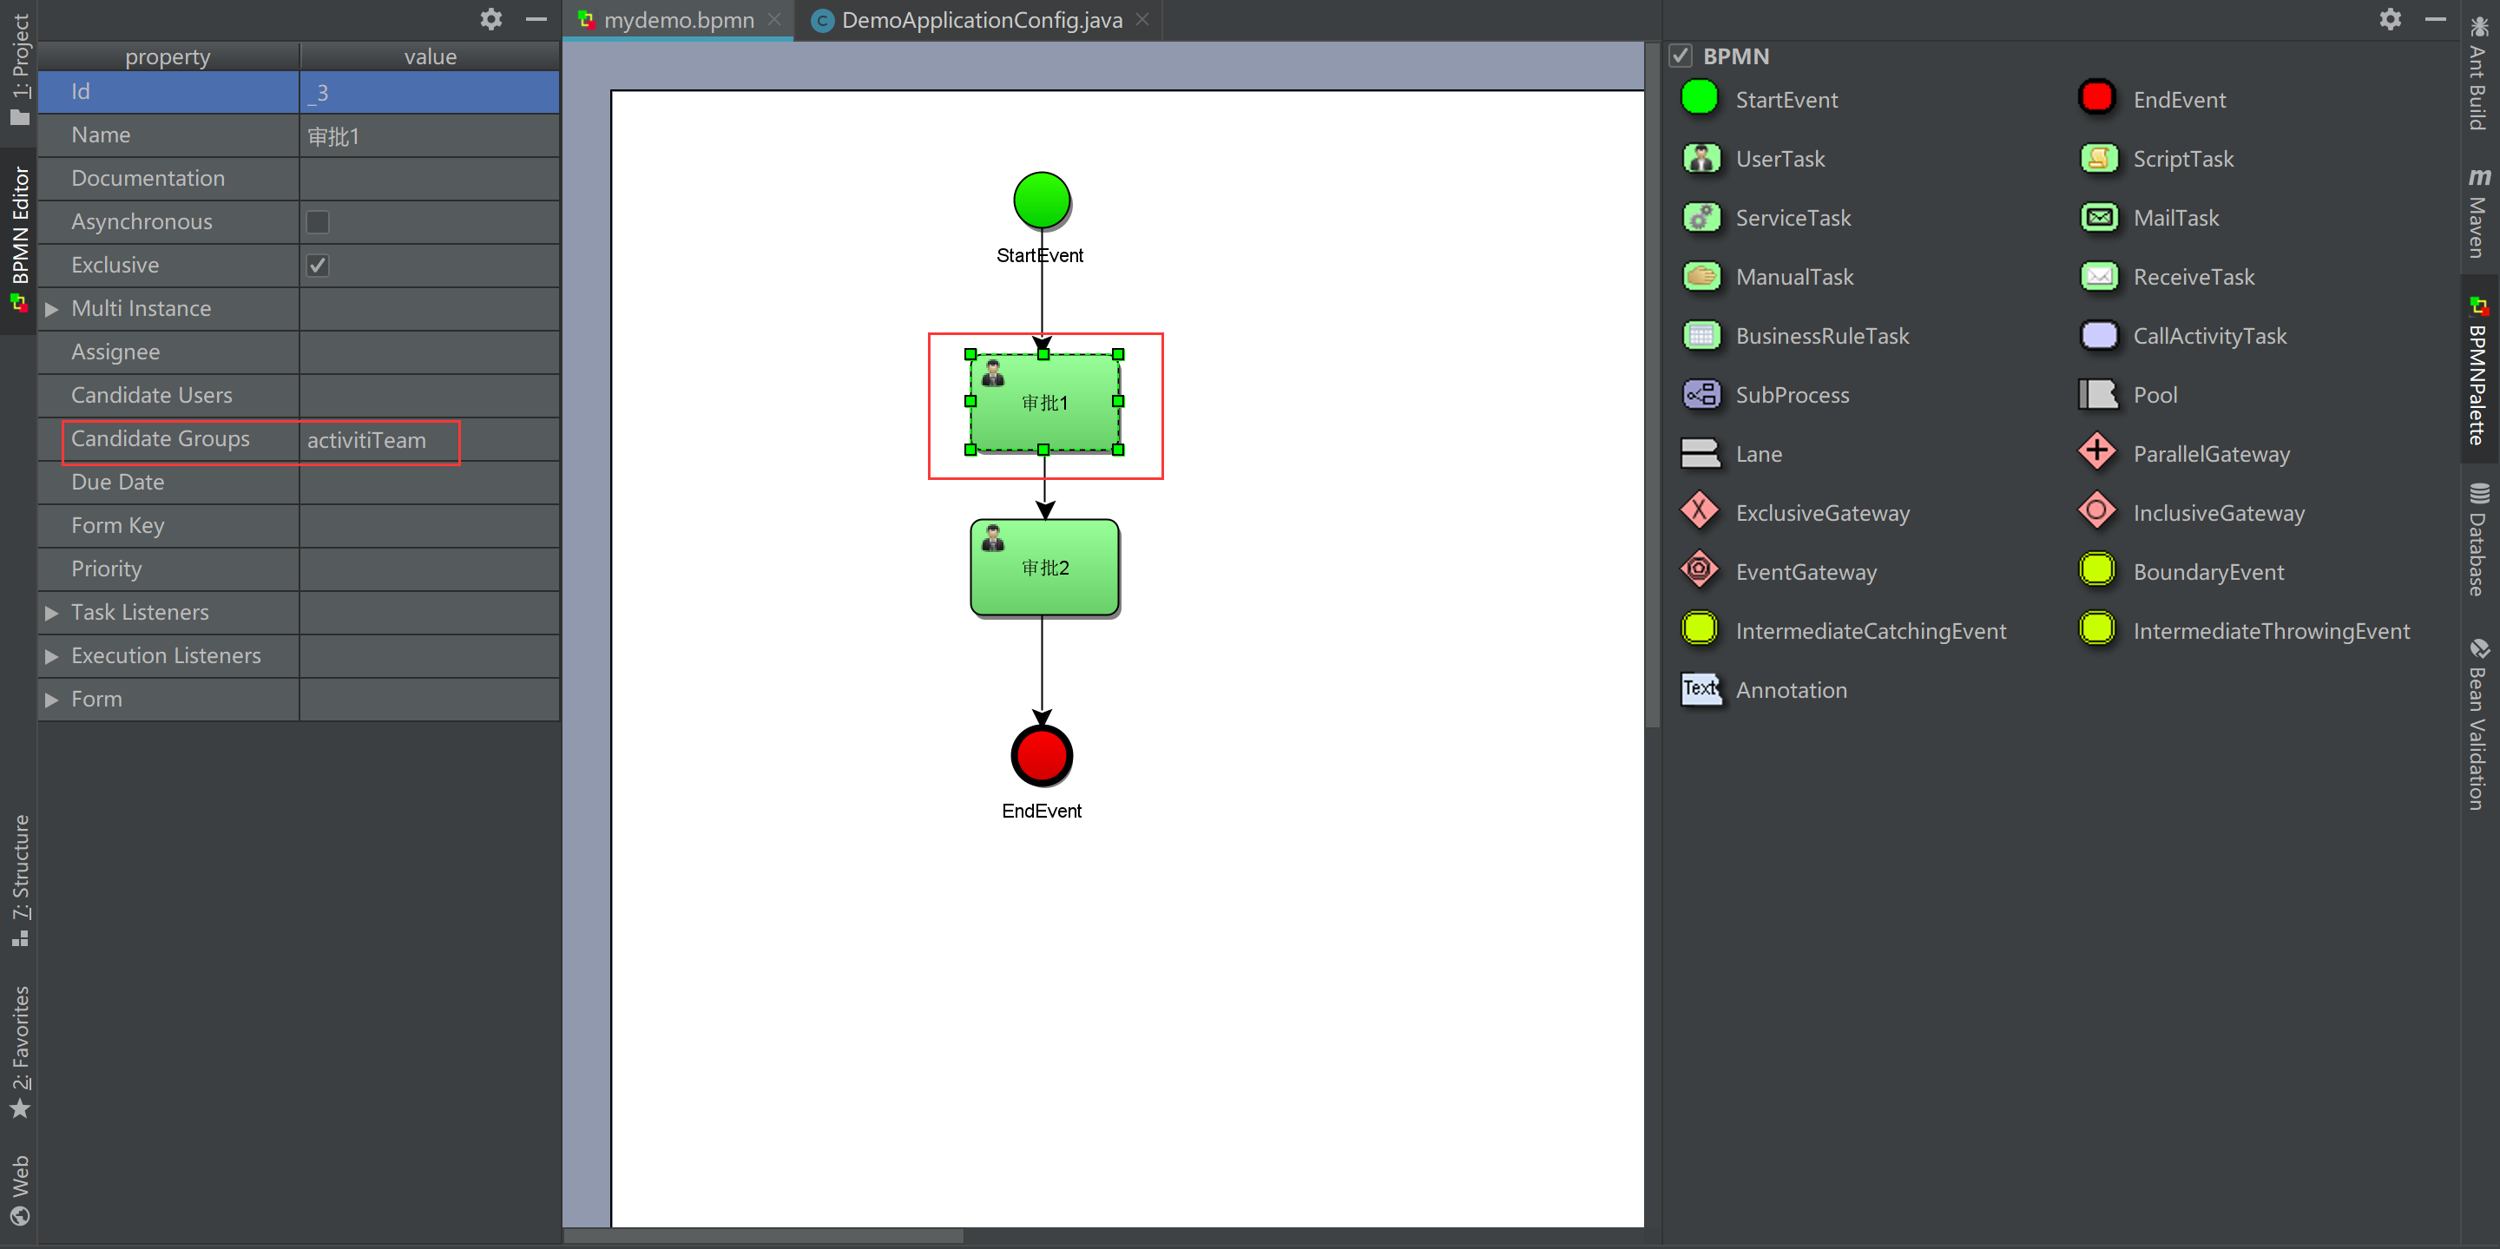2500x1249 pixels.
Task: Select the UserTask palette icon
Action: tap(1701, 158)
